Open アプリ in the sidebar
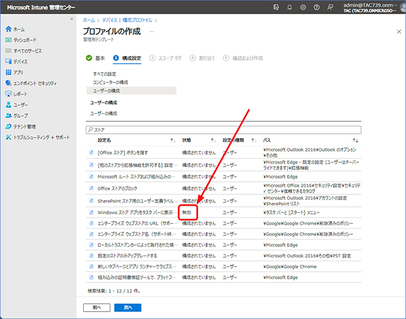 pyautogui.click(x=14, y=72)
